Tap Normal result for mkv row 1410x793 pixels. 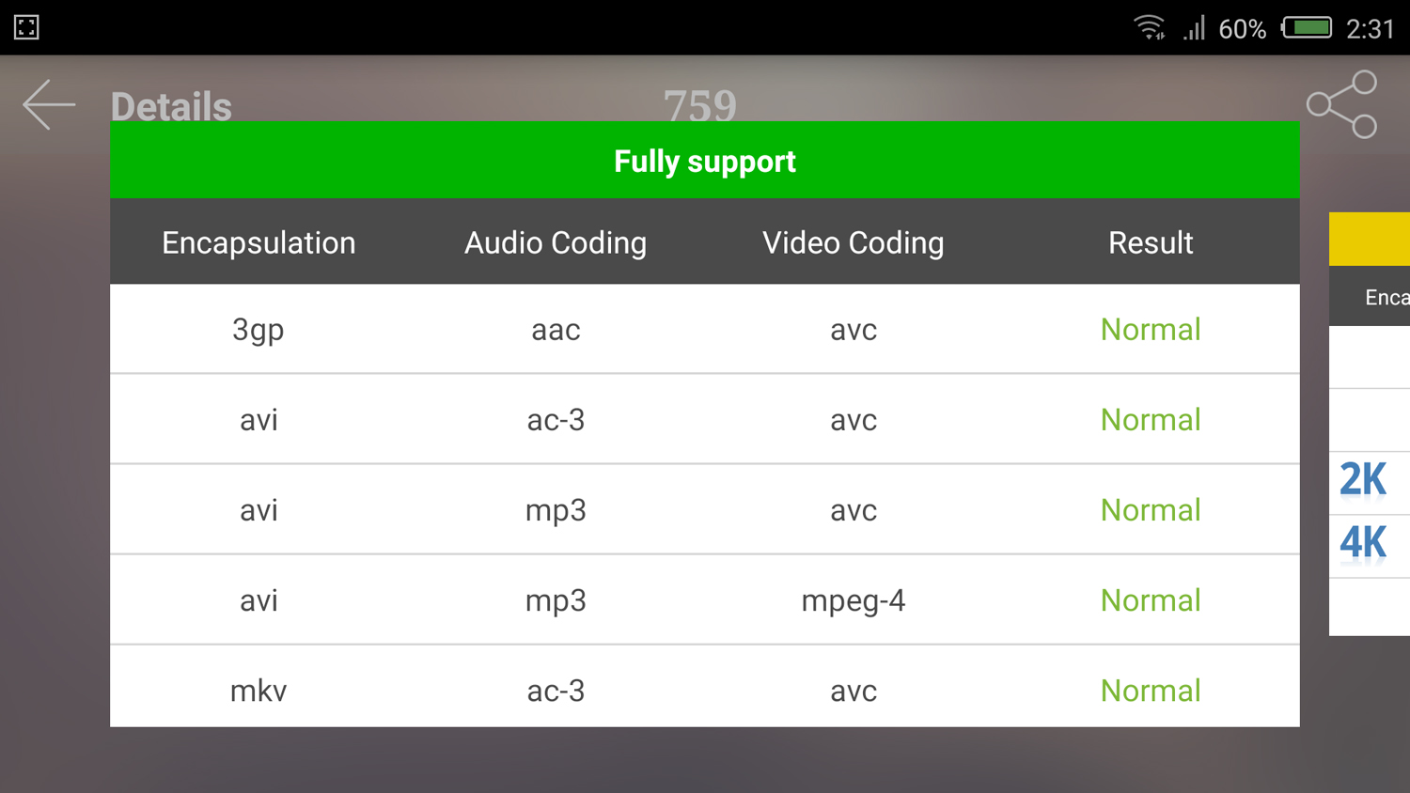1151,691
